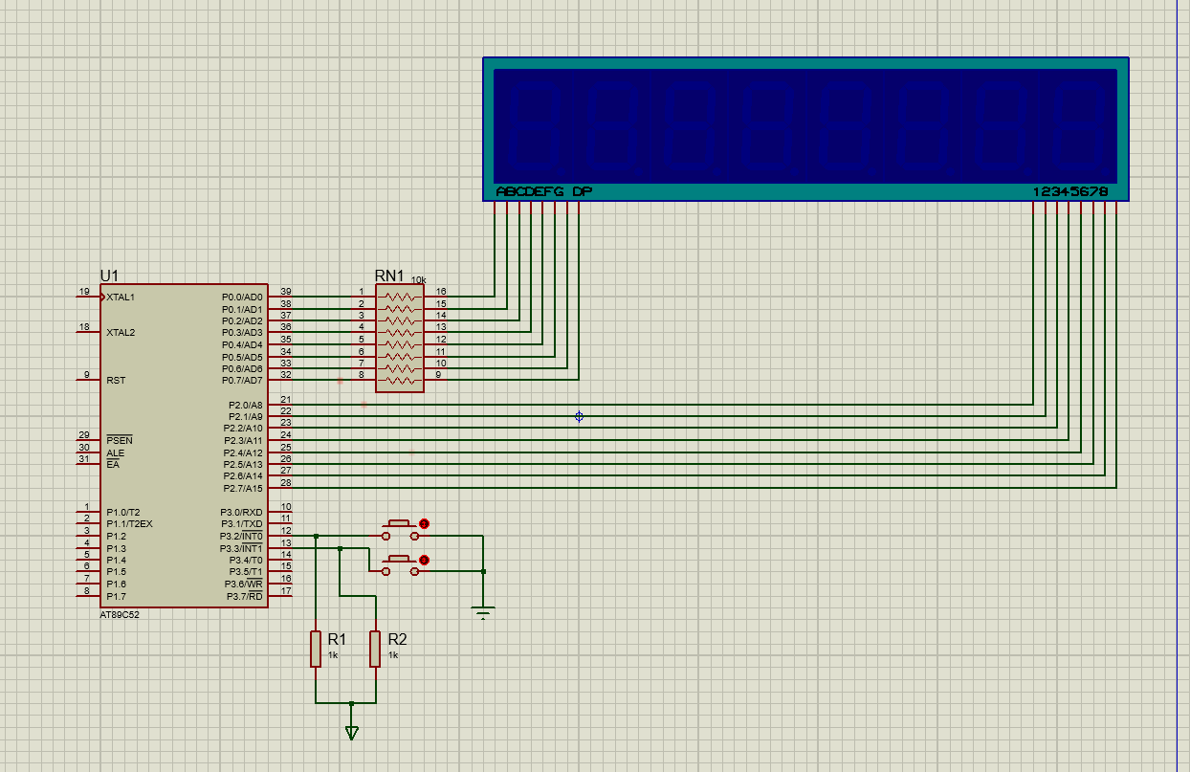Click the PSEN pin label
The image size is (1190, 772).
[120, 441]
